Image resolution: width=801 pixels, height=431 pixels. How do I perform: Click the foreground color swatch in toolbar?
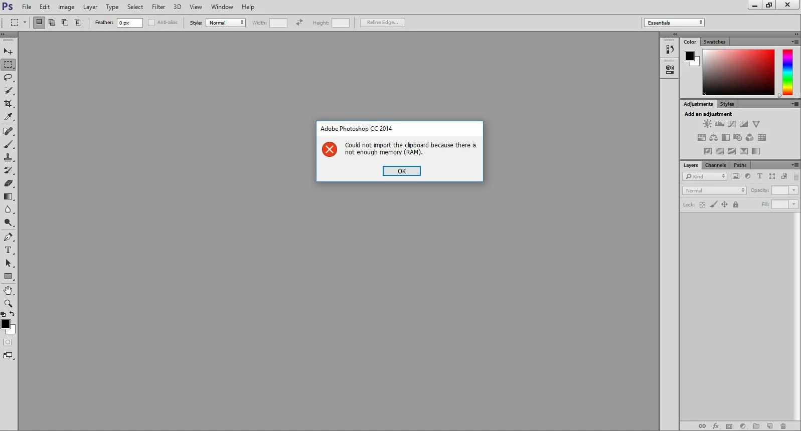(x=6, y=324)
